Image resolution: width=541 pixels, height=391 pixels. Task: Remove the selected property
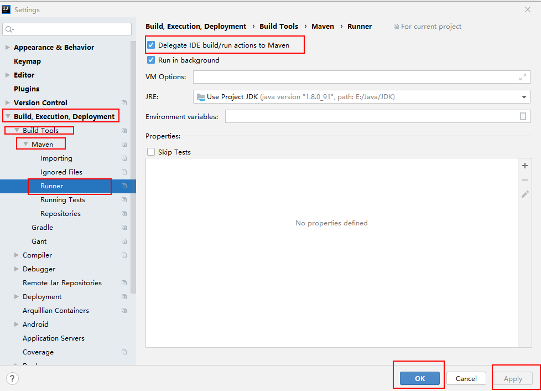[x=524, y=179]
